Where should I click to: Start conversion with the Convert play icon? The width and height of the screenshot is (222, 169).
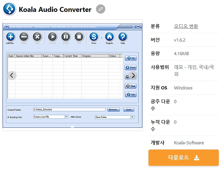[x=52, y=37]
